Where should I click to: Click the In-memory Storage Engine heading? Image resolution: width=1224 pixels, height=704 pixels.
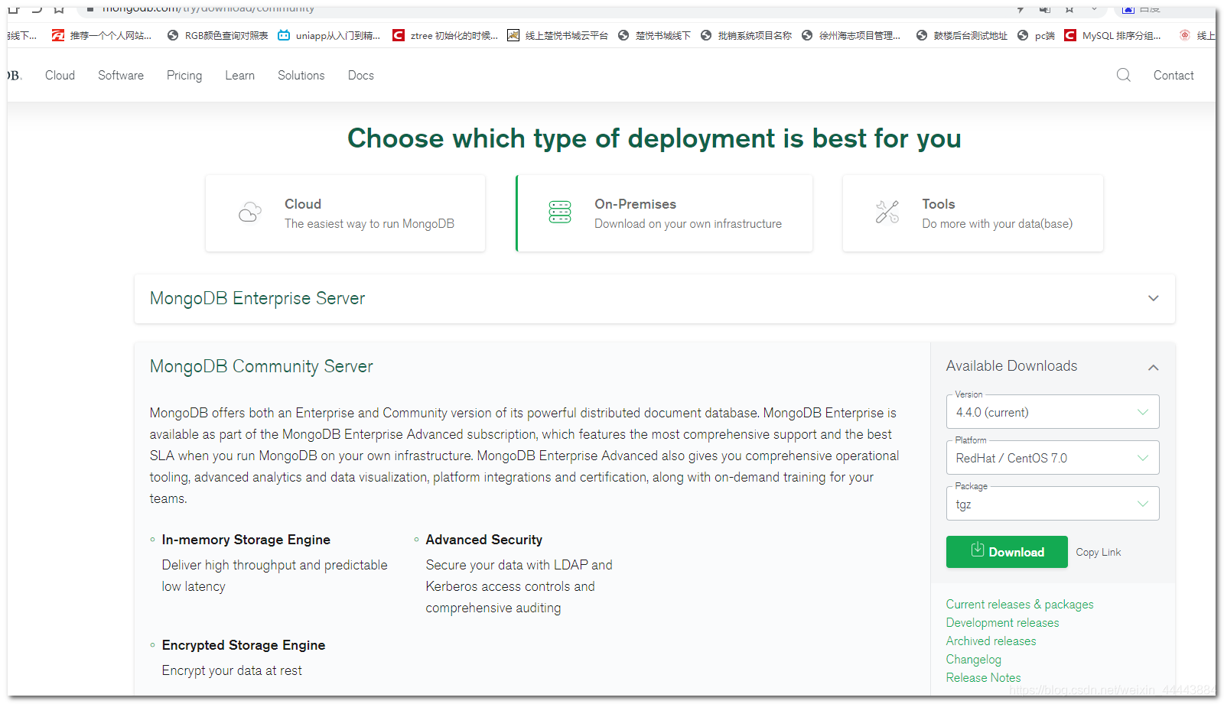[x=246, y=540]
